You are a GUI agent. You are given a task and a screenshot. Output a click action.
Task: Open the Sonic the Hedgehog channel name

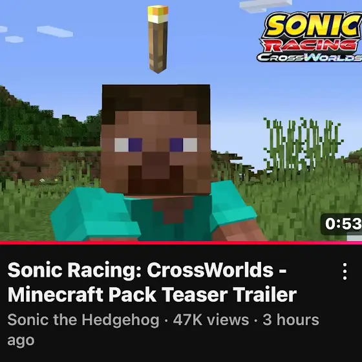point(83,320)
